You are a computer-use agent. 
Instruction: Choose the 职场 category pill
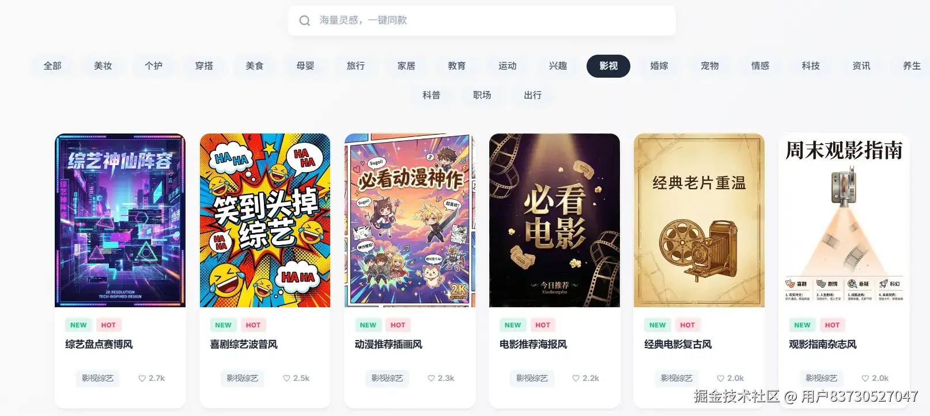[x=482, y=96]
